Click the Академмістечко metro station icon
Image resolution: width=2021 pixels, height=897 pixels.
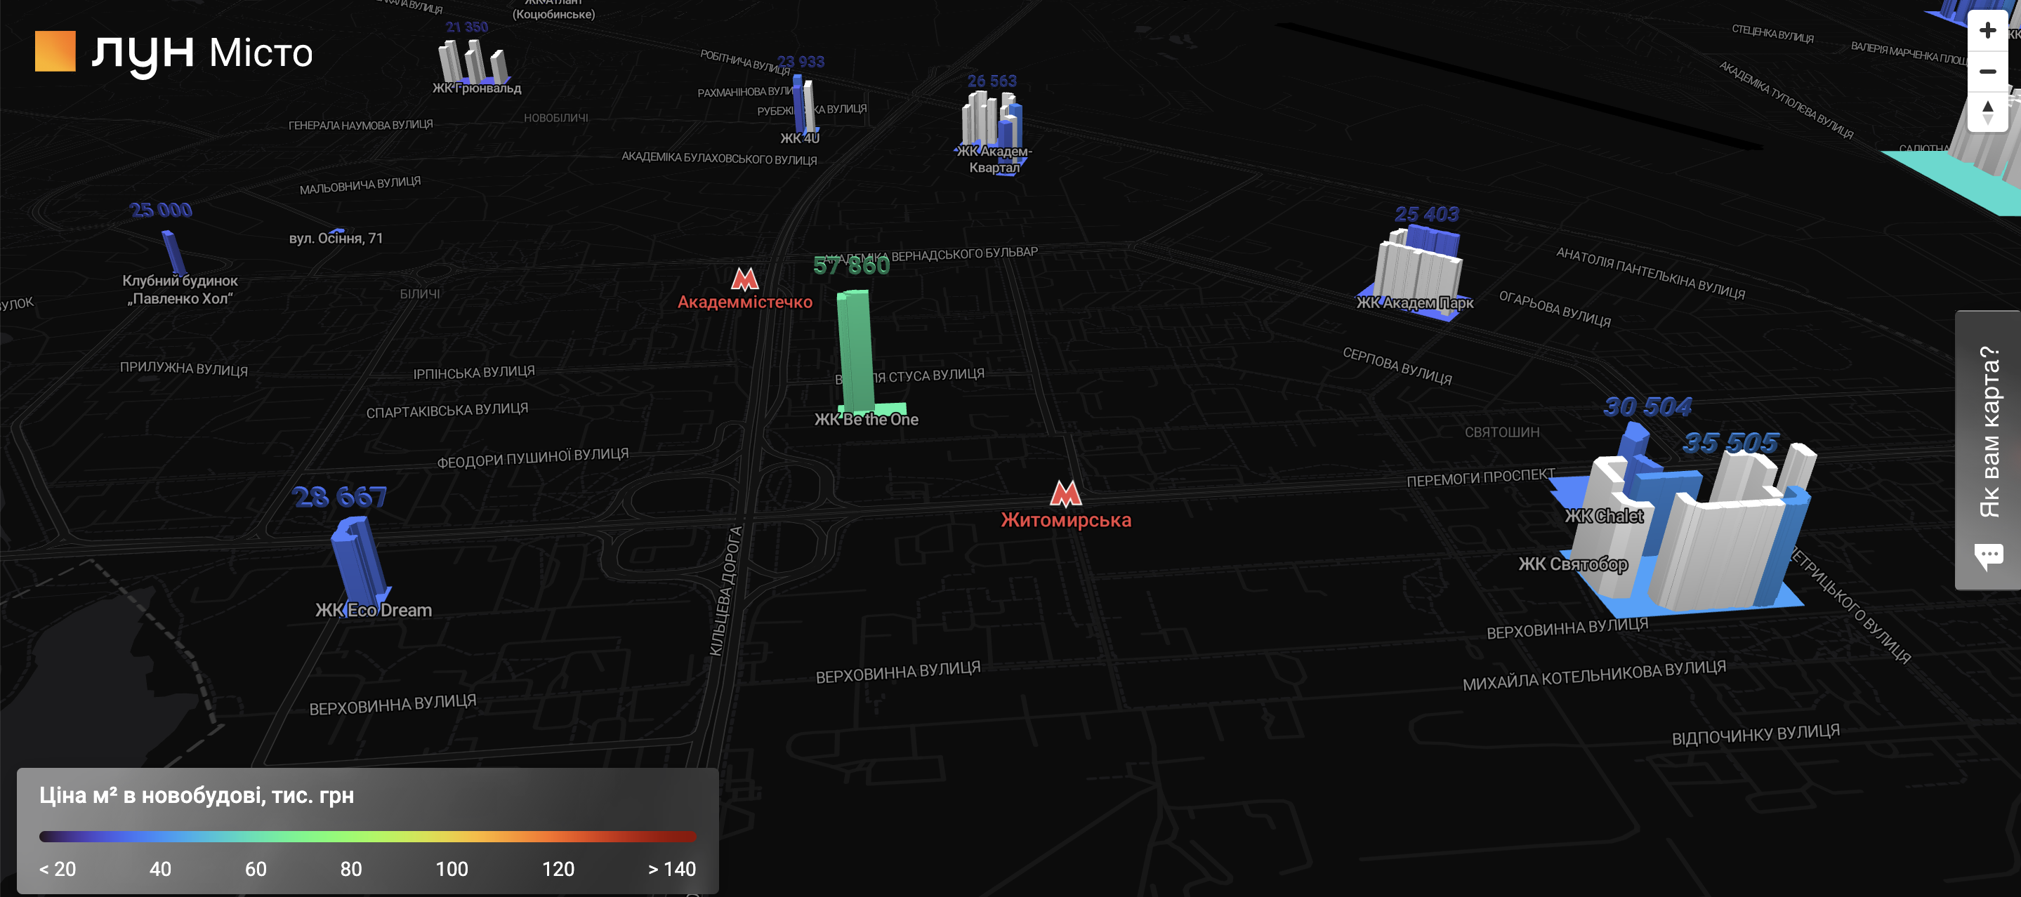pyautogui.click(x=744, y=279)
